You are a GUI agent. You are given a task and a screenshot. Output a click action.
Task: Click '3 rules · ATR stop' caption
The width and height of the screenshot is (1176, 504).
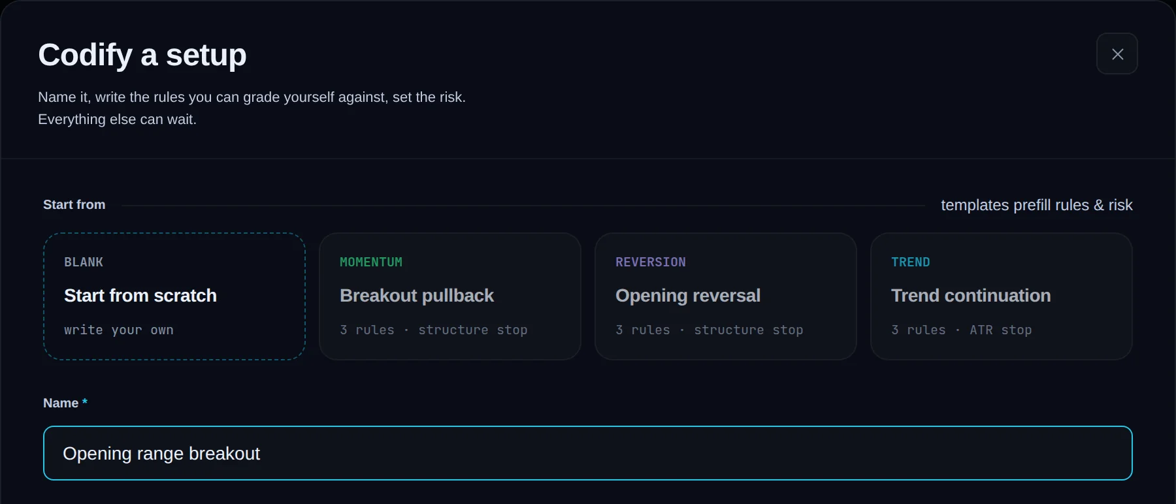click(962, 330)
